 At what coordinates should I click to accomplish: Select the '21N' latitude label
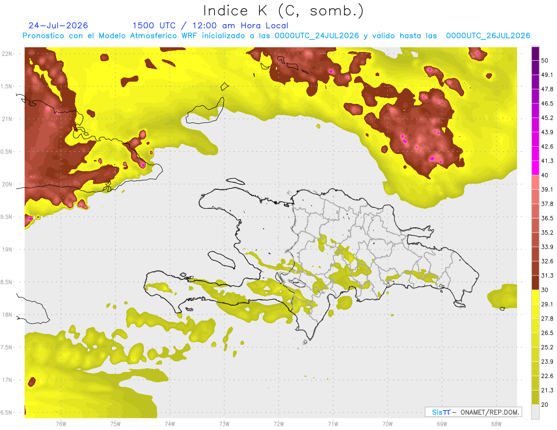(x=6, y=119)
